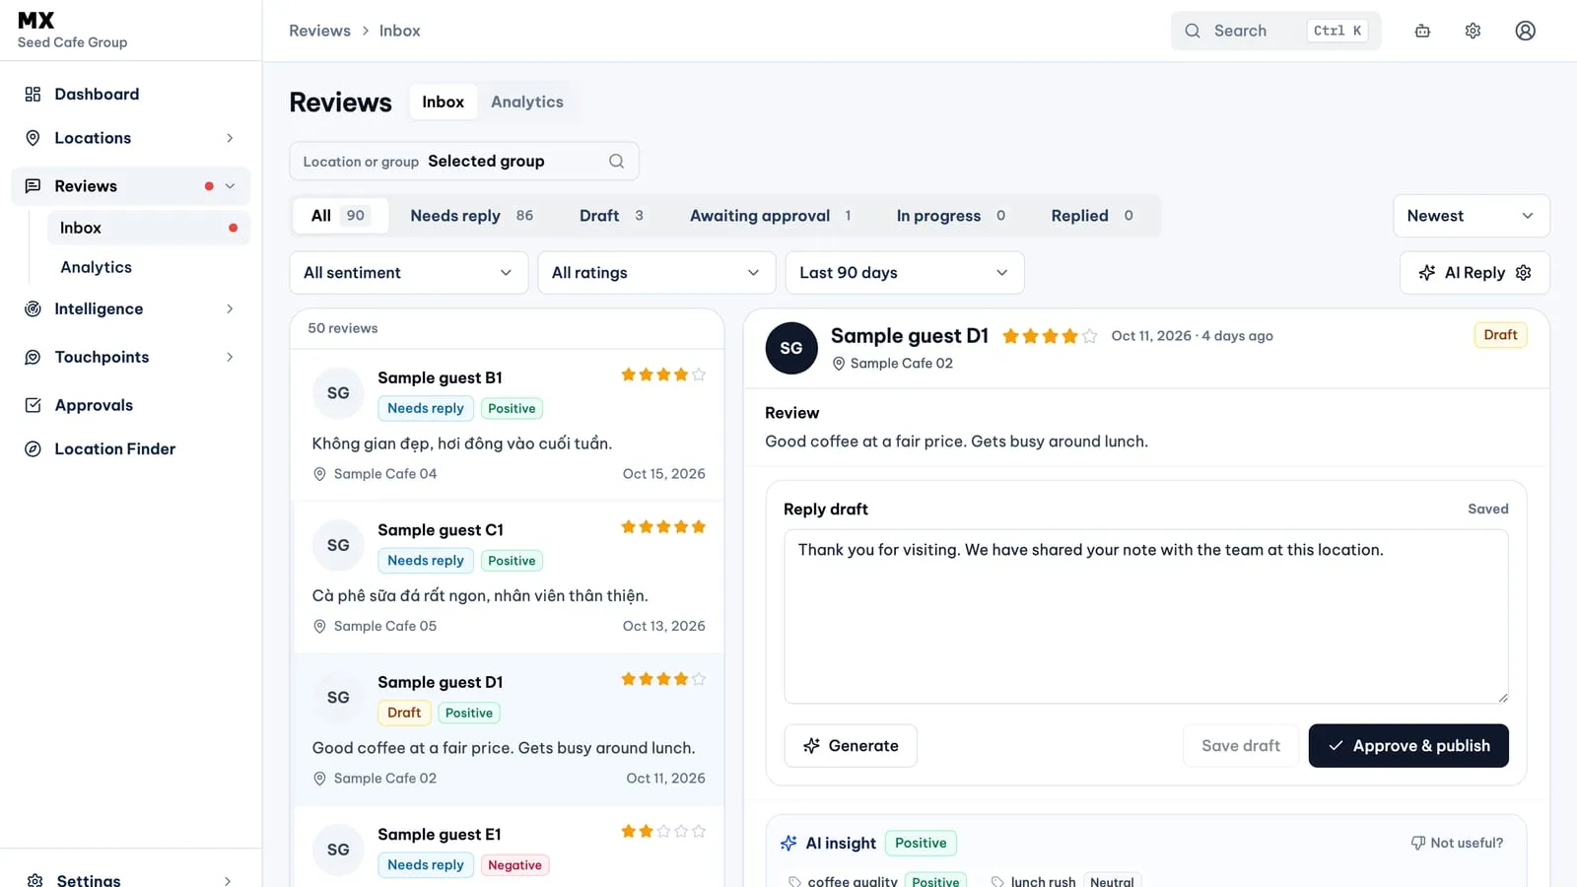Click the location pin next to Sample Cafe 02 header
The width and height of the screenshot is (1577, 887).
tap(839, 364)
